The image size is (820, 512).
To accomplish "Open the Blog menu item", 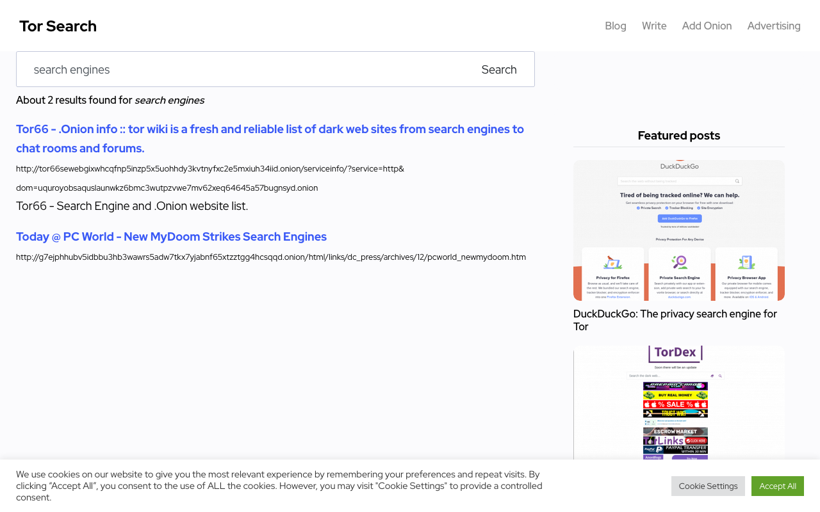I will [x=615, y=26].
